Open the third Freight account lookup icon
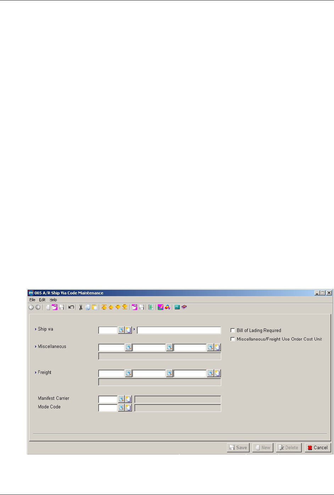The height and width of the screenshot is (495, 334). pos(210,373)
